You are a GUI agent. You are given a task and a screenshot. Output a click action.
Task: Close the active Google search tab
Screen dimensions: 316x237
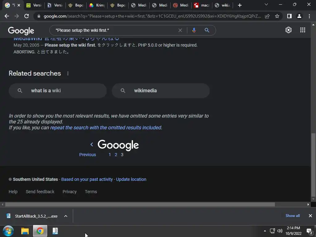coord(19,5)
